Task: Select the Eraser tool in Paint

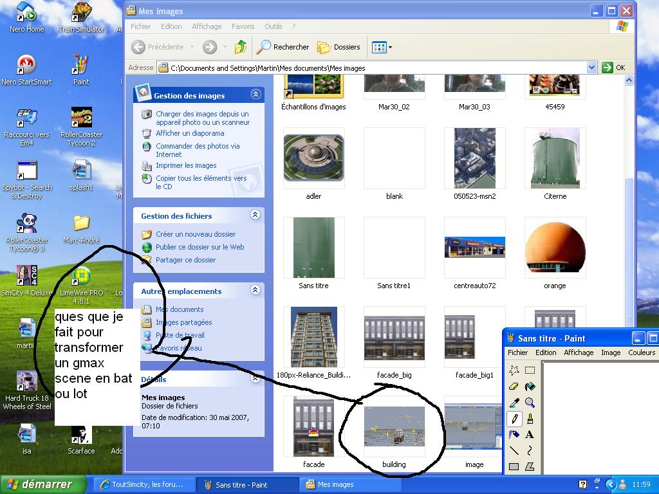Action: [x=514, y=387]
